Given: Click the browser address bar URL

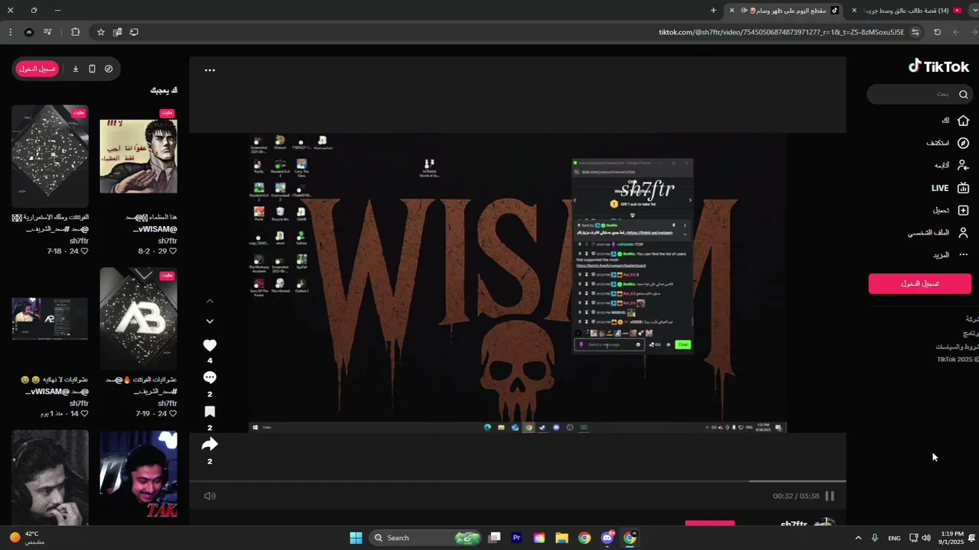Looking at the screenshot, I should click(781, 32).
